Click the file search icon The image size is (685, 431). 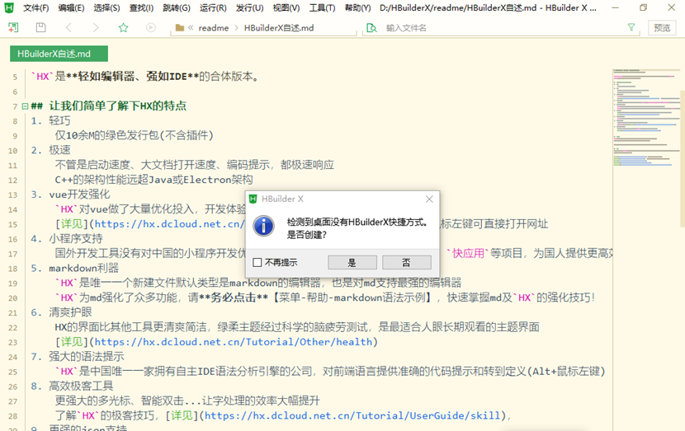coord(371,28)
